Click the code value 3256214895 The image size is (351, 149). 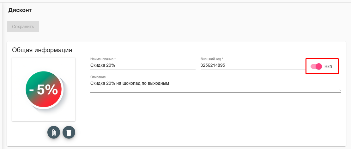(x=213, y=65)
